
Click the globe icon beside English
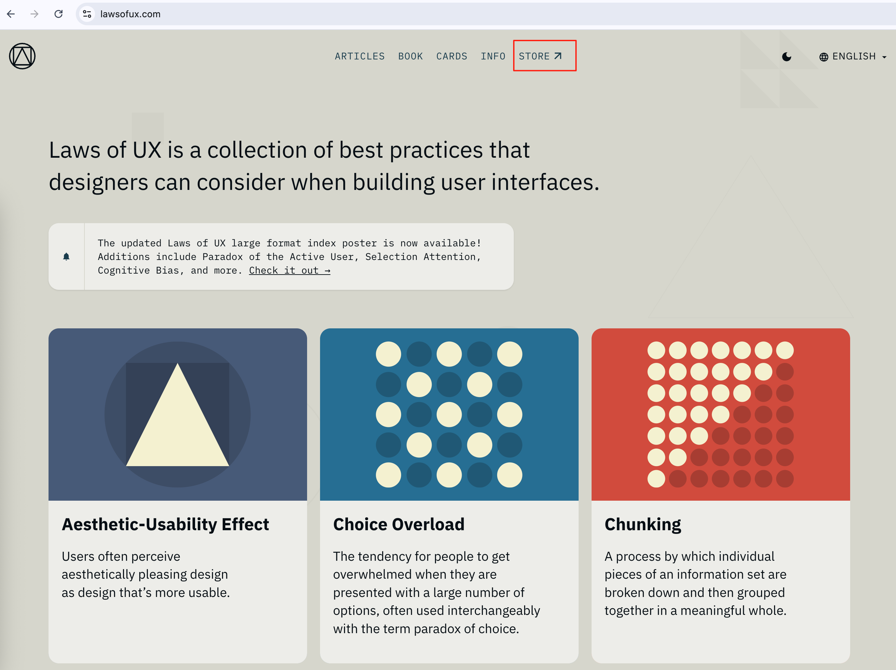point(824,57)
